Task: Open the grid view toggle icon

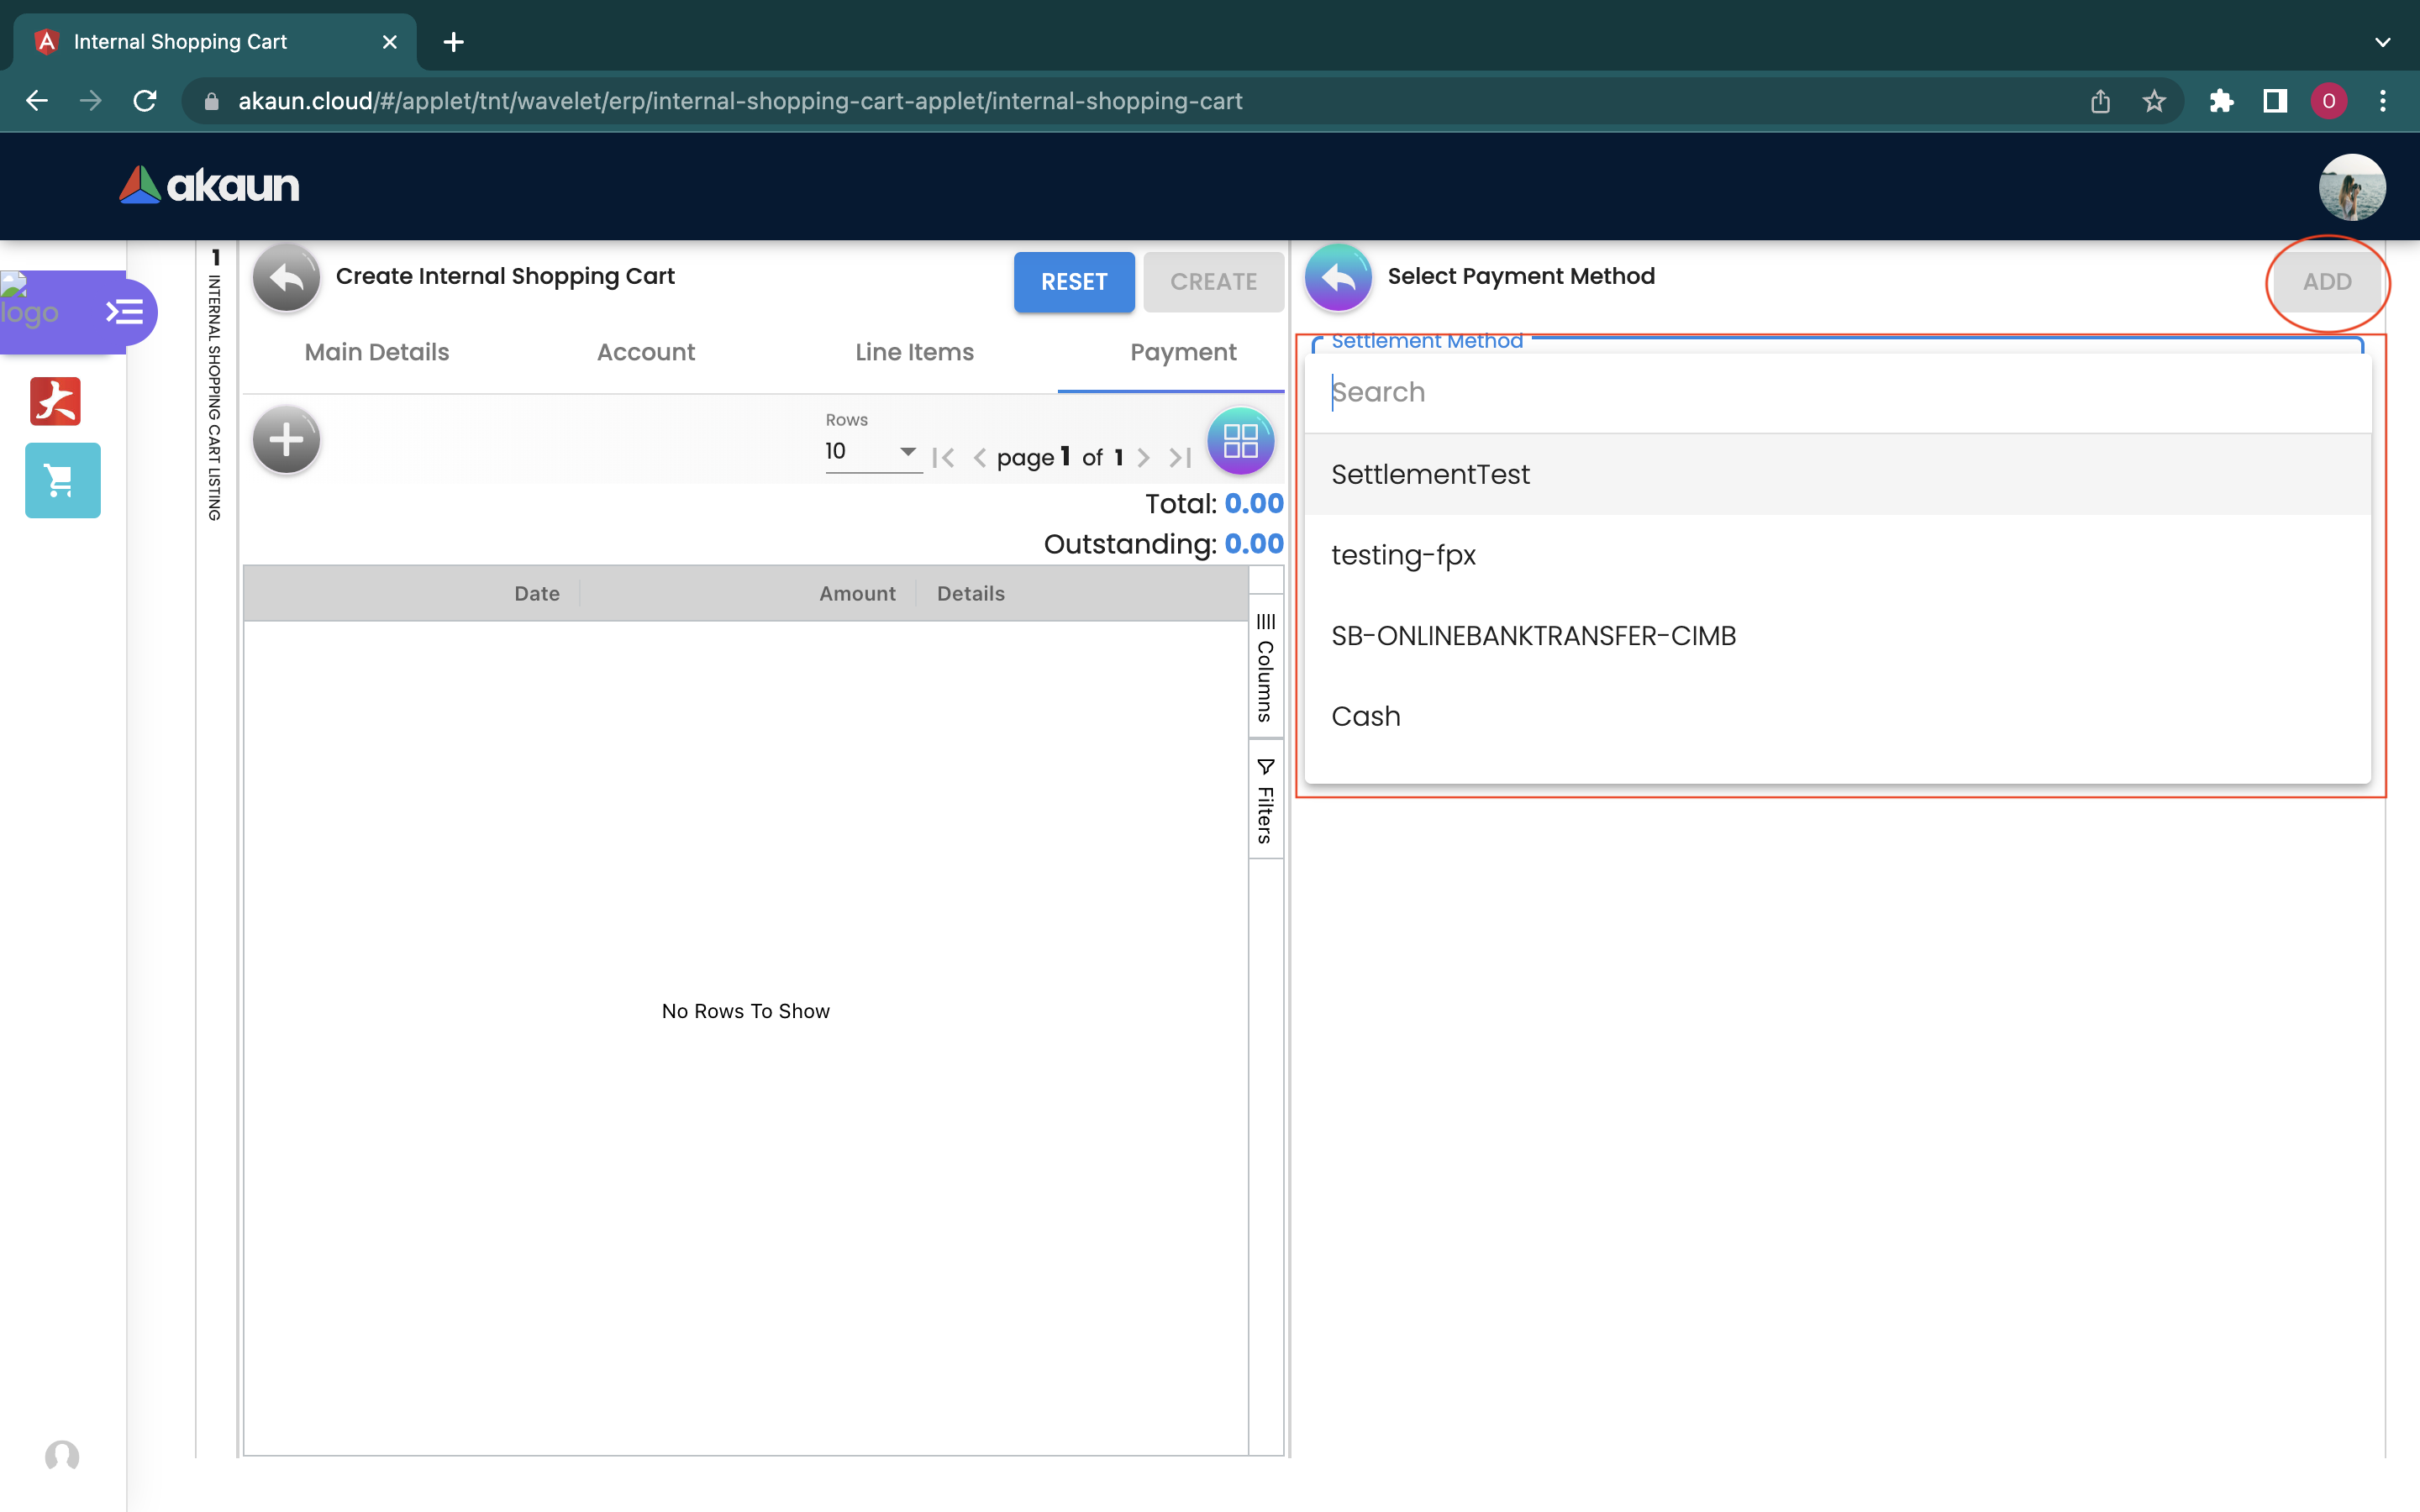Action: 1240,440
